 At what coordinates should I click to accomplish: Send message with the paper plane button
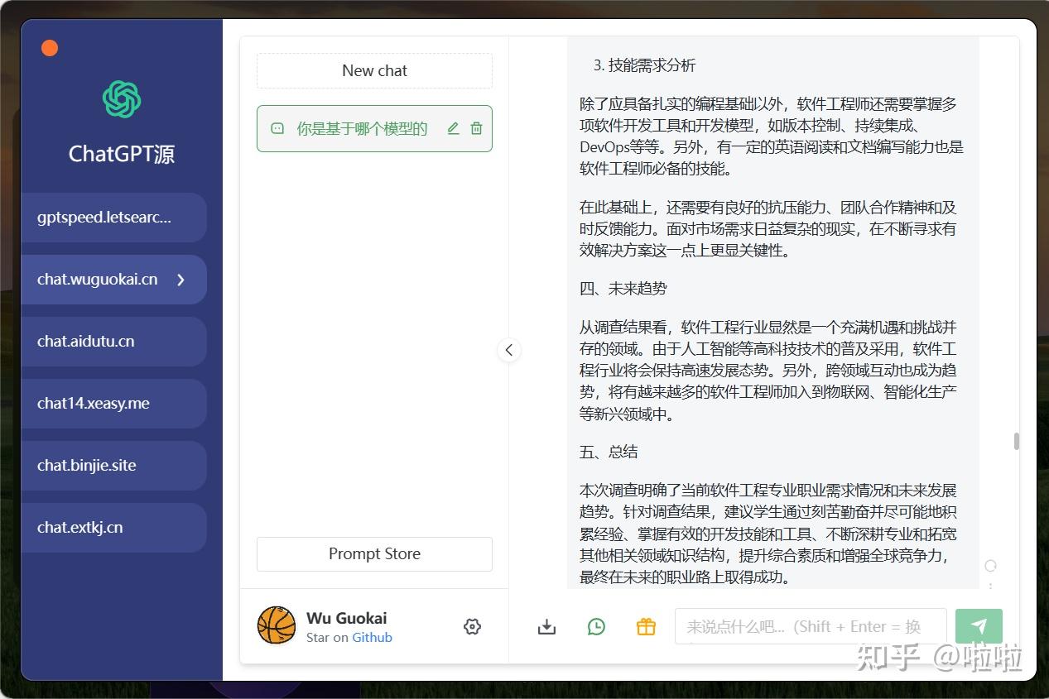tap(979, 626)
